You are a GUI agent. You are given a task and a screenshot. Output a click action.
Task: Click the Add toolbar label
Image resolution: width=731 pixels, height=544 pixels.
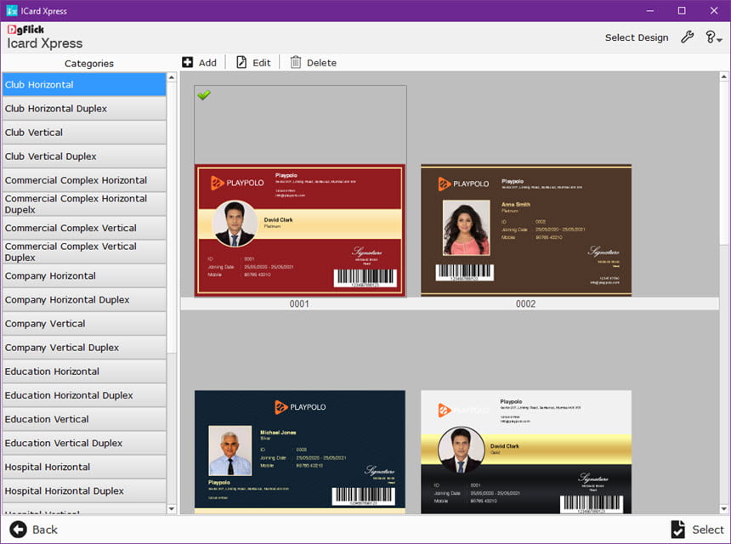click(207, 63)
